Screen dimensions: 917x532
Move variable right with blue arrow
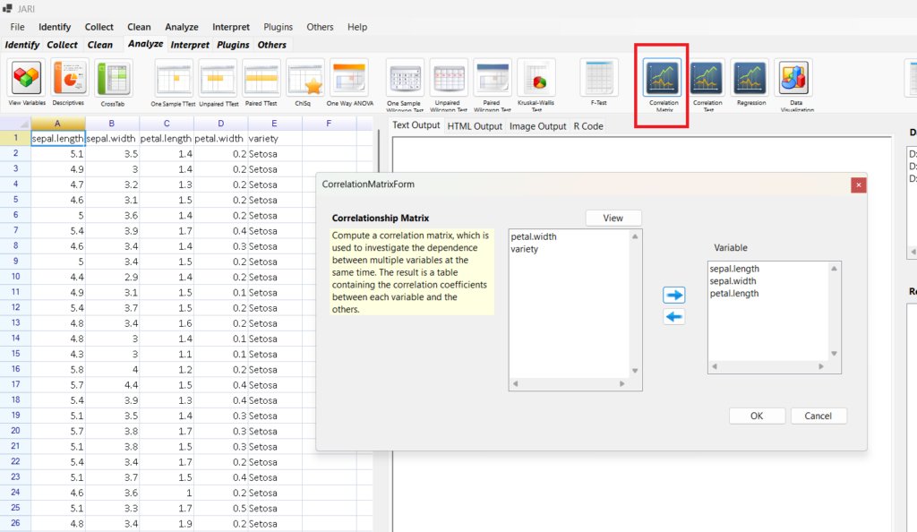674,295
